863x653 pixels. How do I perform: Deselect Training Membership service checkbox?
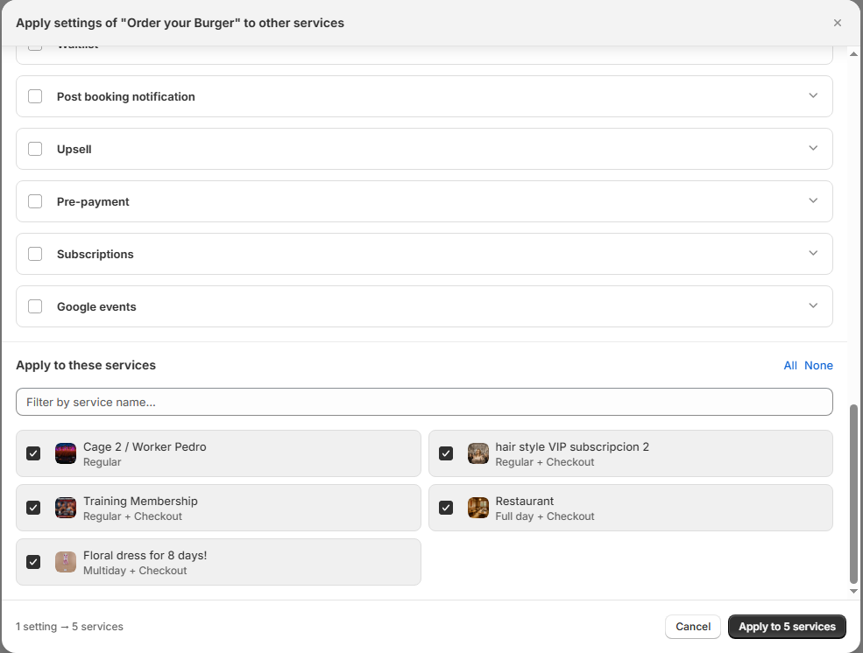(33, 508)
